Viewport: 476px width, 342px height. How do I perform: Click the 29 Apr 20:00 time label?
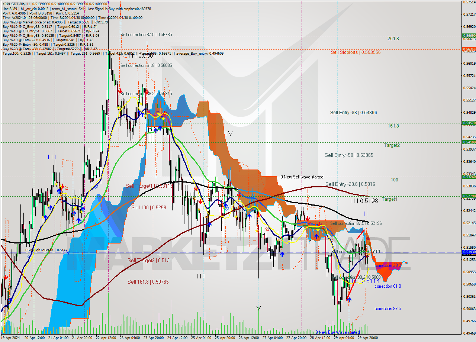(368, 338)
